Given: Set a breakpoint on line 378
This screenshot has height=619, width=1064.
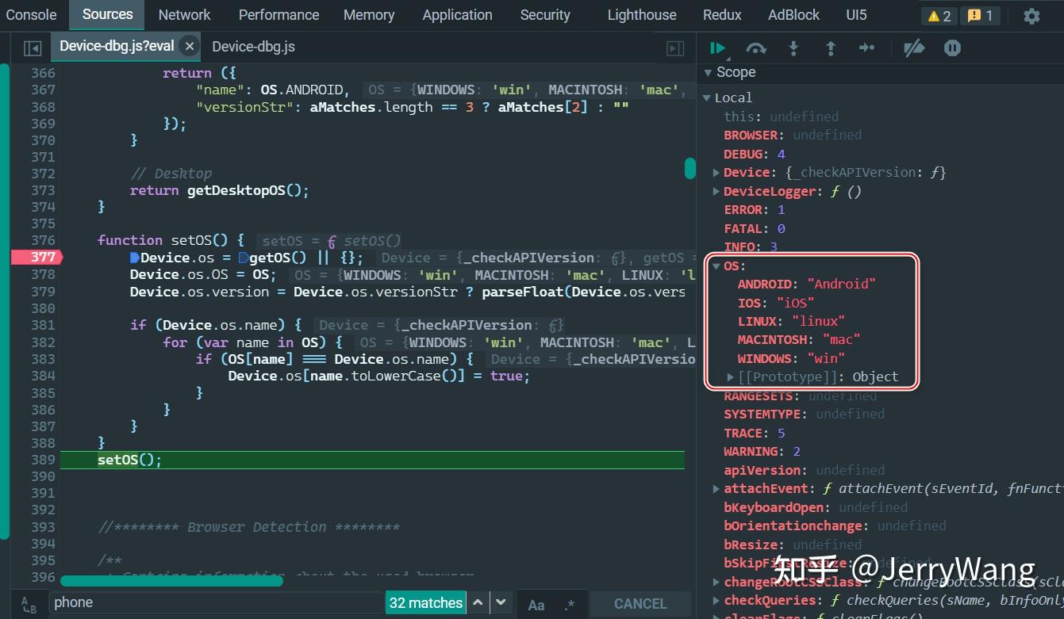Looking at the screenshot, I should tap(43, 274).
